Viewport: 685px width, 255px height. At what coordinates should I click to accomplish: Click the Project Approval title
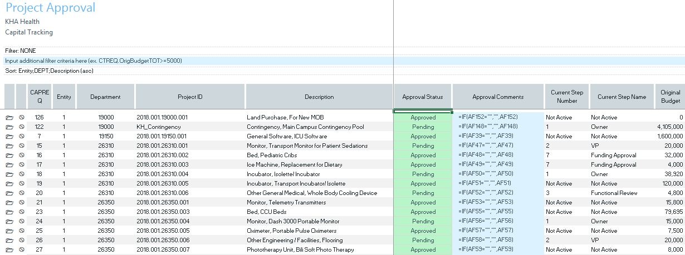tap(50, 8)
